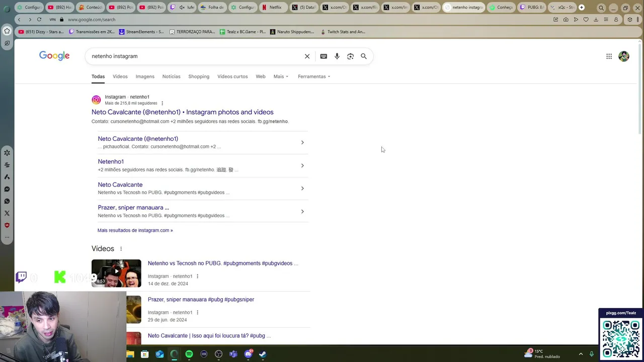Switch to the Web search tab
This screenshot has height=362, width=644.
[x=261, y=76]
